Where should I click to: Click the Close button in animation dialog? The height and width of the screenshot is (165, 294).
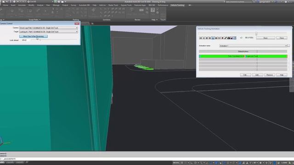pyautogui.click(x=282, y=38)
